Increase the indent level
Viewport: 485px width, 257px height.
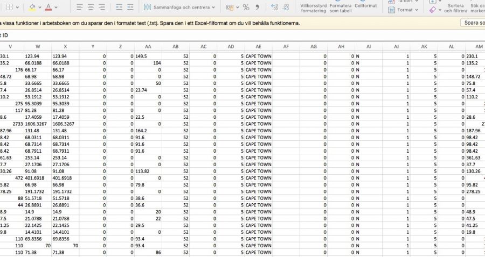[x=130, y=7]
